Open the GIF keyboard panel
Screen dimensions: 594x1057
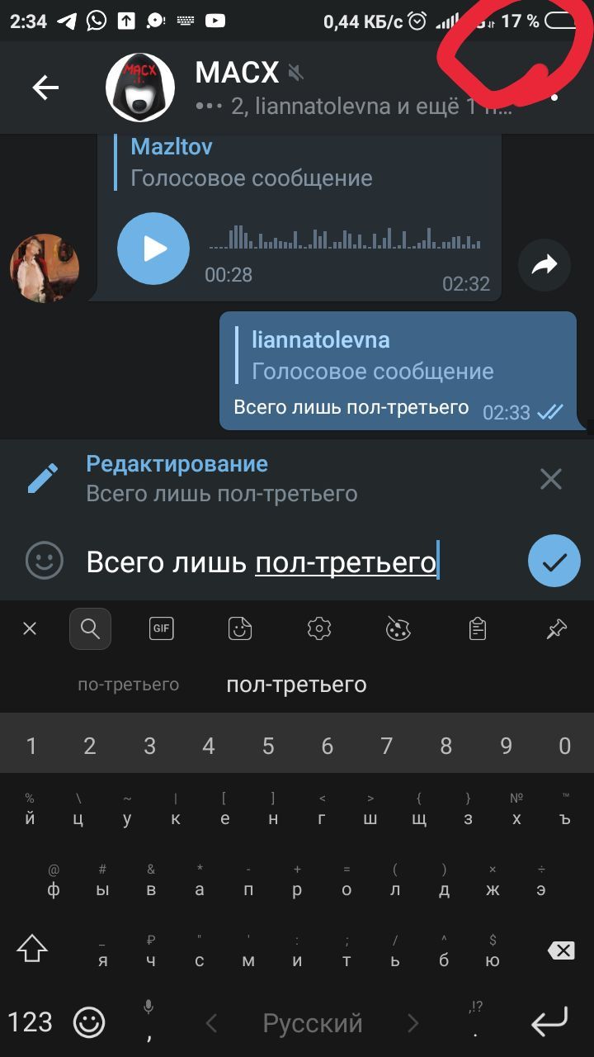pos(162,629)
